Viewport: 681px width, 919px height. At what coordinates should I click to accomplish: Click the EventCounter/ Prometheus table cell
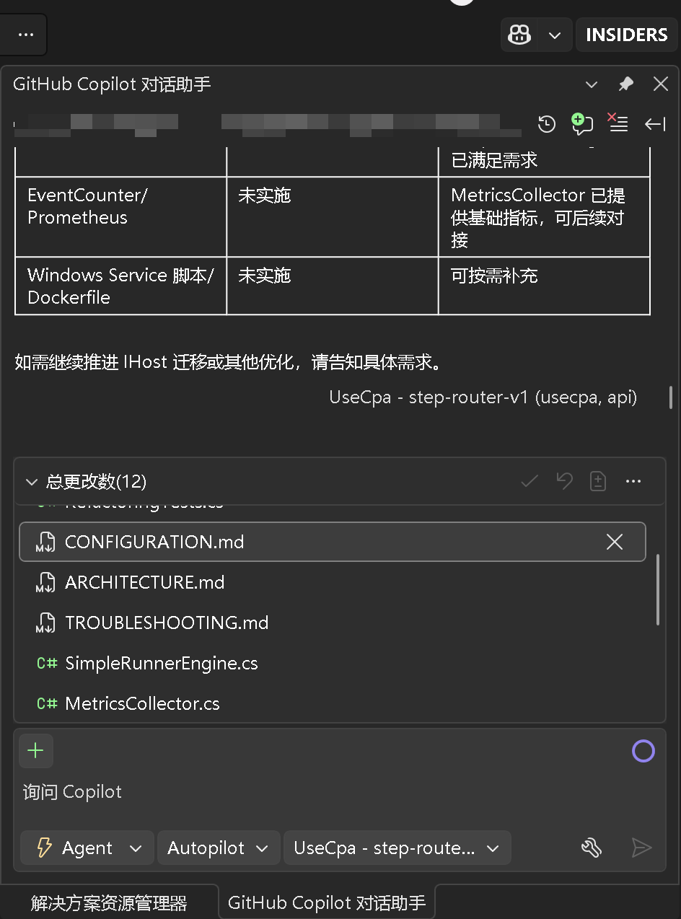point(120,217)
